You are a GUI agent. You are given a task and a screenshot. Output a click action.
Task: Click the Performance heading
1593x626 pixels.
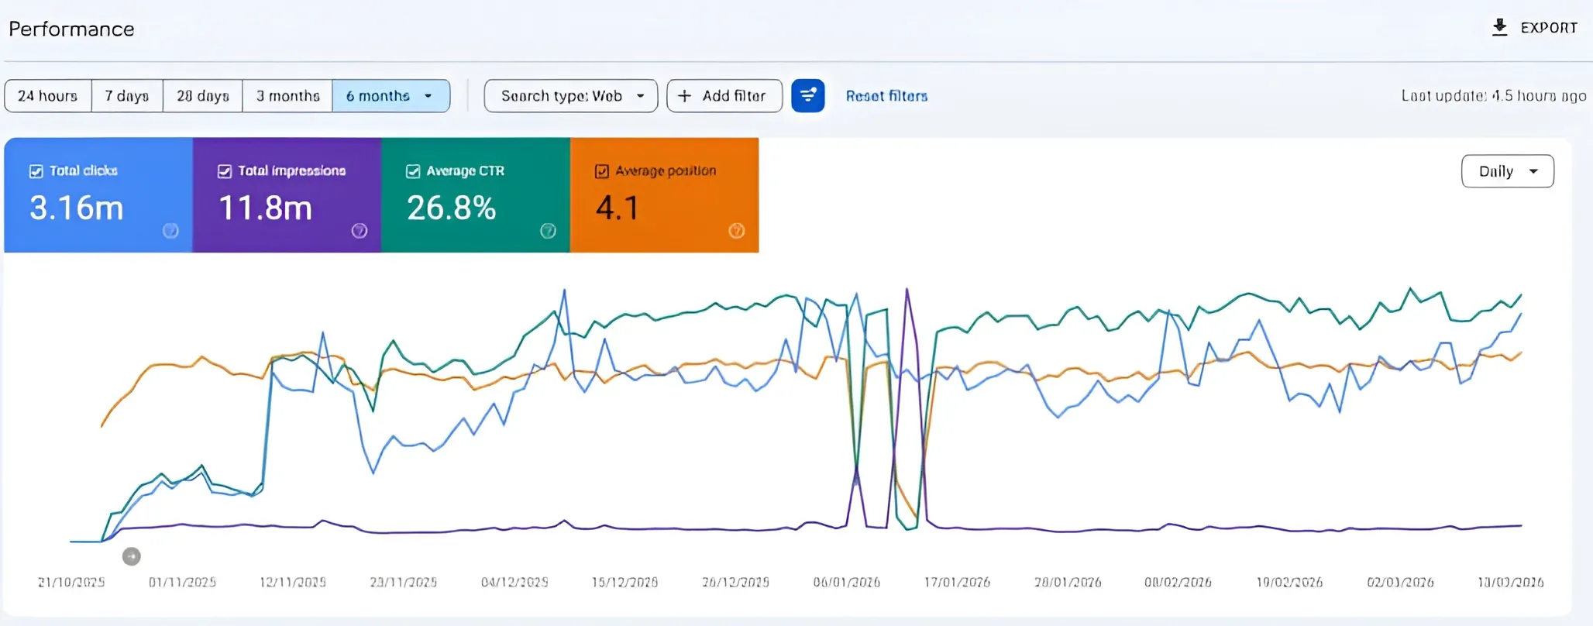pyautogui.click(x=71, y=29)
